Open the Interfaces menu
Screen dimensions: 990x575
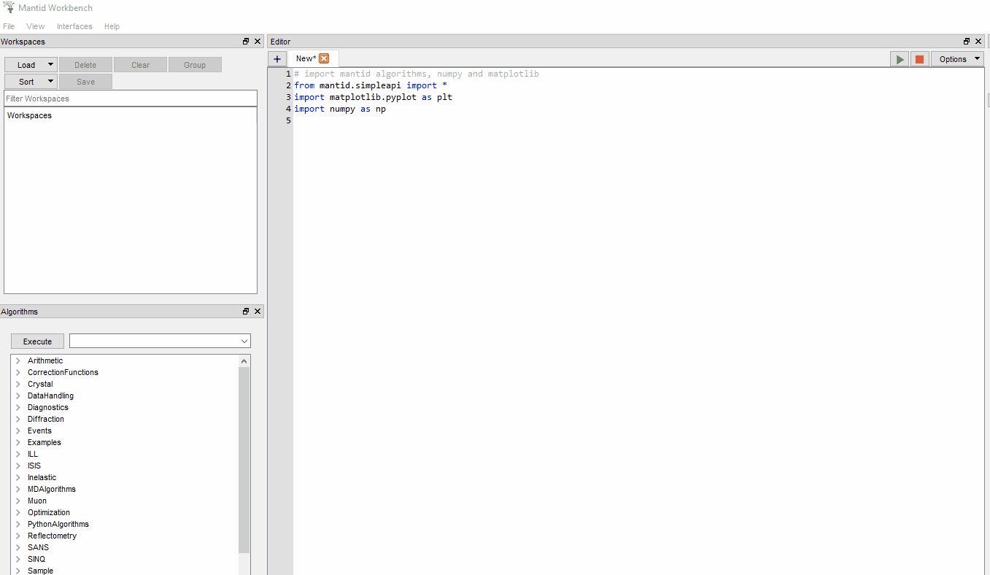coord(74,26)
